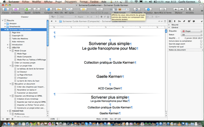The width and height of the screenshot is (204, 127).
Task: Open the 150% zoom selector in footer
Action: 54,119
